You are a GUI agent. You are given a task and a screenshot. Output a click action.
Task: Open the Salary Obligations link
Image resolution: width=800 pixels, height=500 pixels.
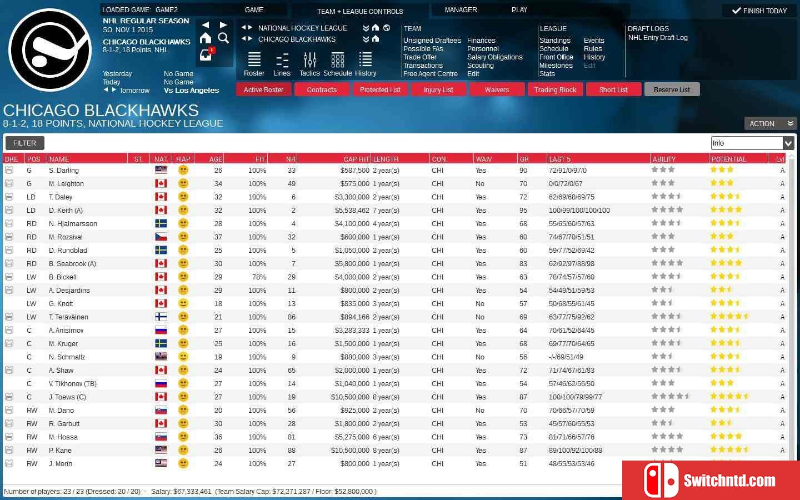(495, 57)
